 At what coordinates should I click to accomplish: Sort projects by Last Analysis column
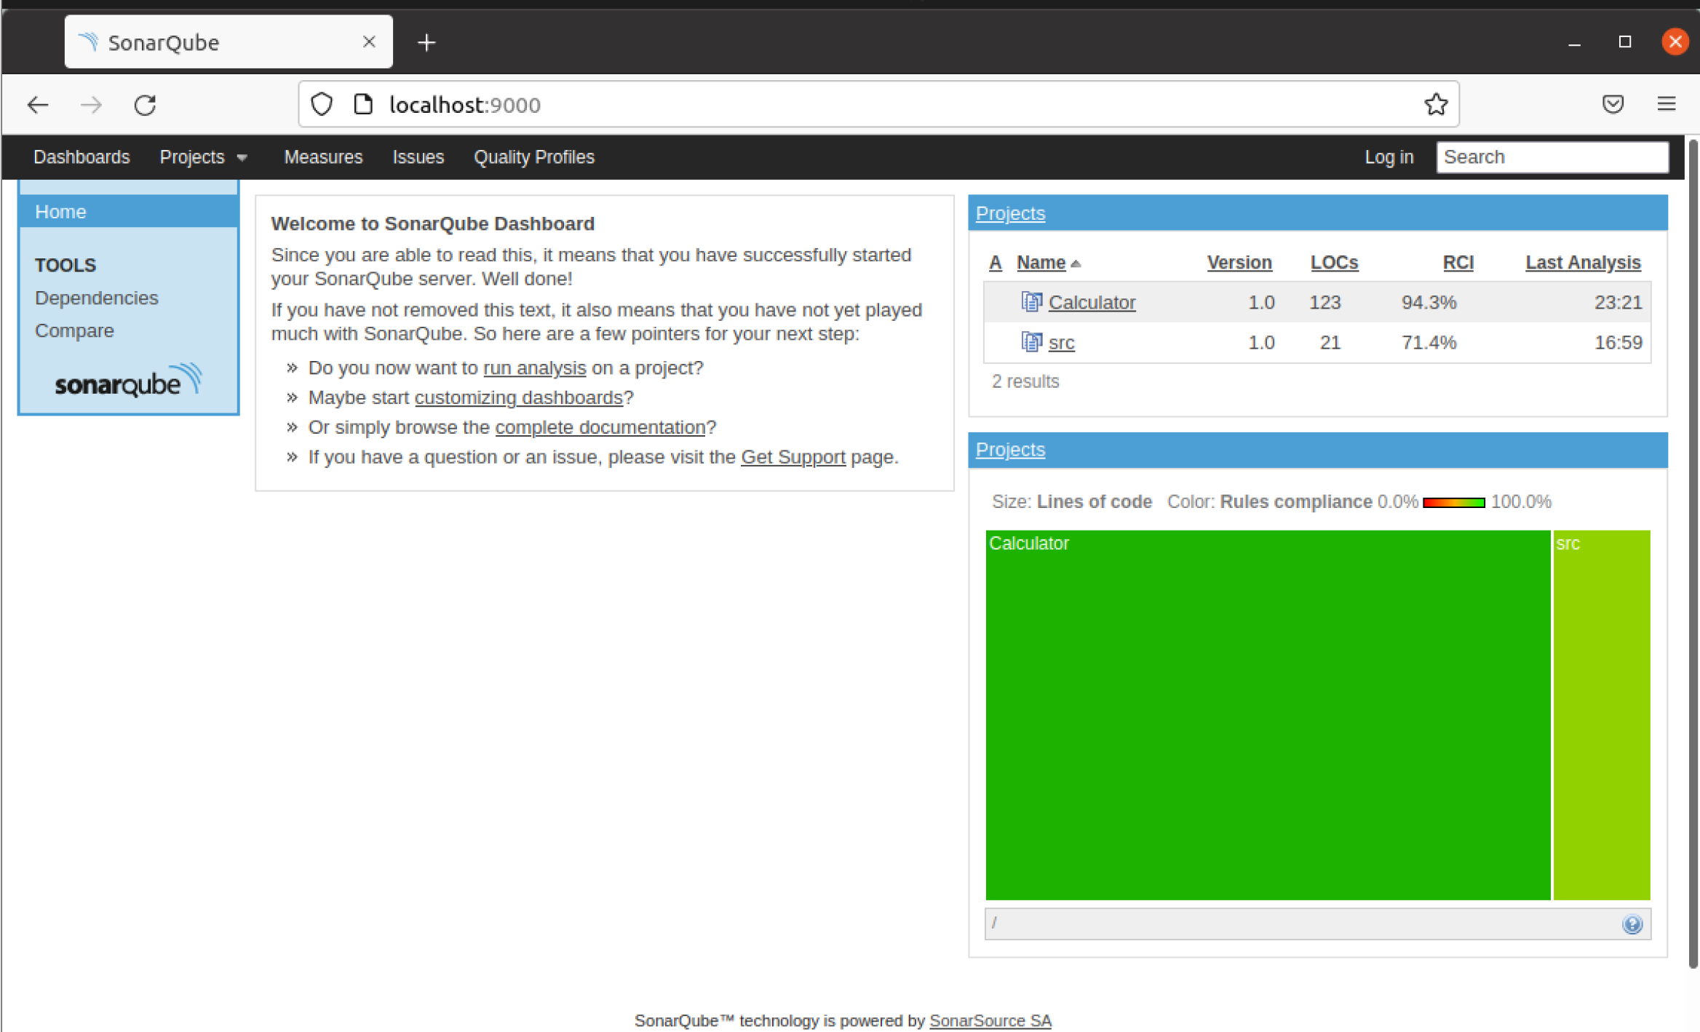click(x=1582, y=262)
